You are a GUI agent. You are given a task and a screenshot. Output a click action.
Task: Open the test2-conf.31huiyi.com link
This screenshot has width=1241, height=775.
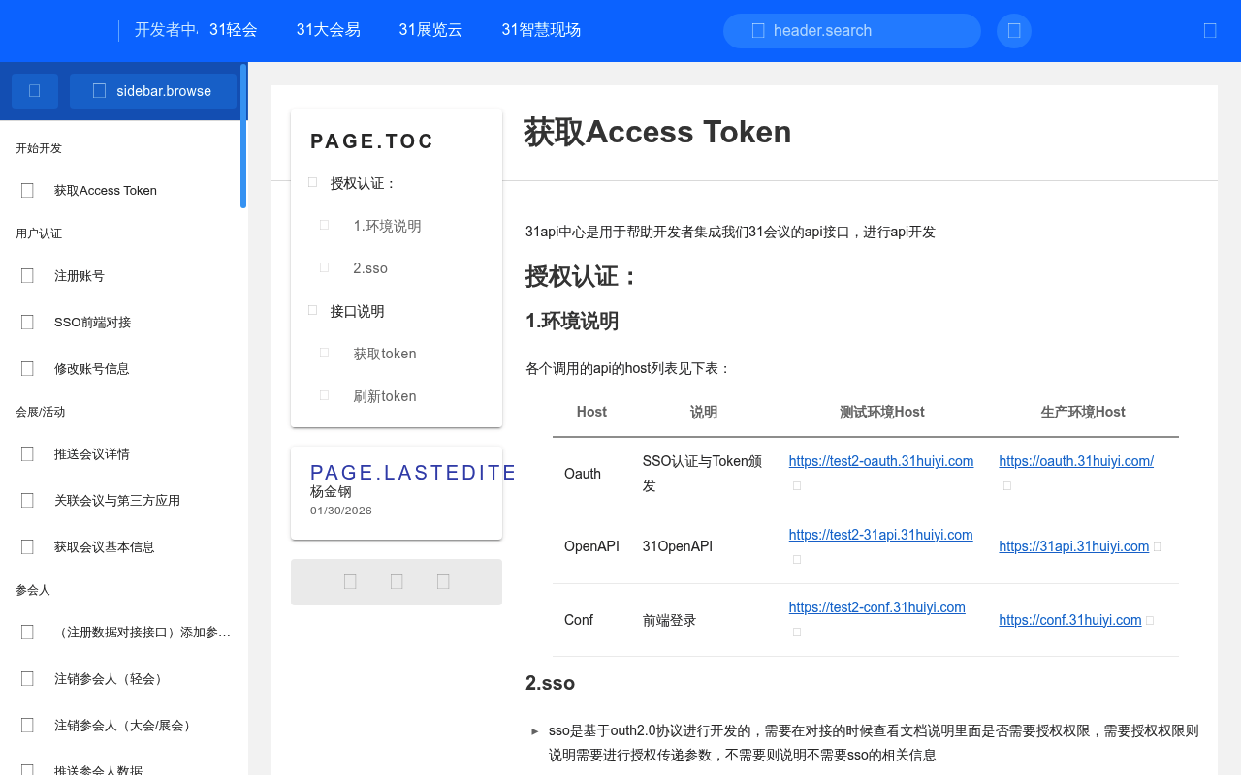click(877, 607)
